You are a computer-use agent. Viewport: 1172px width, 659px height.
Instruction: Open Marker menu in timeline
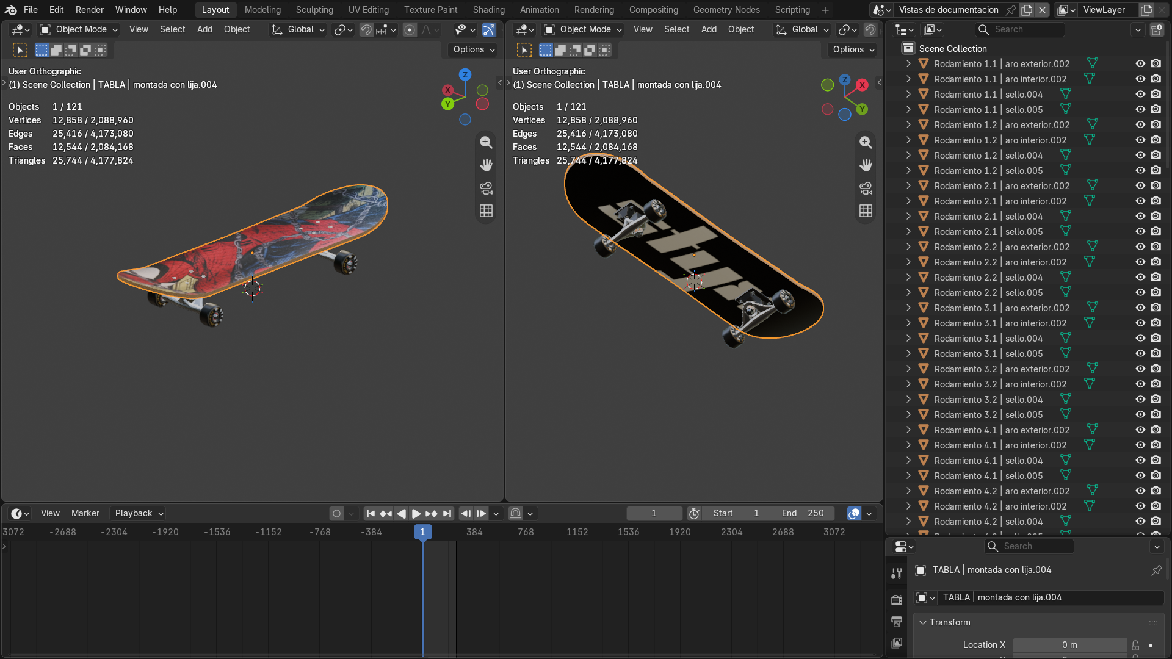coord(85,514)
